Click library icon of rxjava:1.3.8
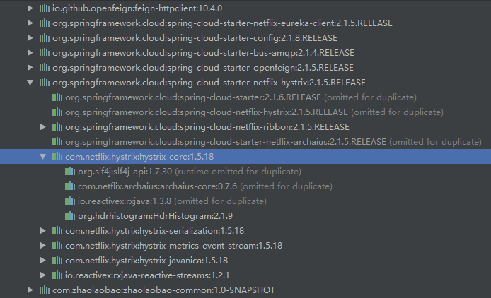 pyautogui.click(x=70, y=201)
